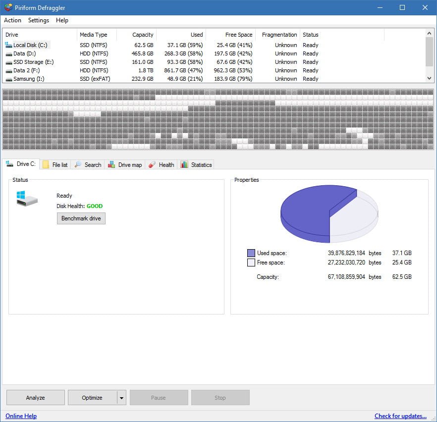Click the Samsung (I:) drive icon
This screenshot has width=437, height=422.
pyautogui.click(x=8, y=79)
